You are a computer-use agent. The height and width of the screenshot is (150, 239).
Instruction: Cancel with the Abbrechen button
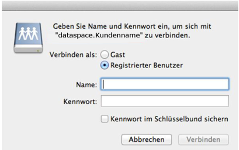click(x=147, y=139)
